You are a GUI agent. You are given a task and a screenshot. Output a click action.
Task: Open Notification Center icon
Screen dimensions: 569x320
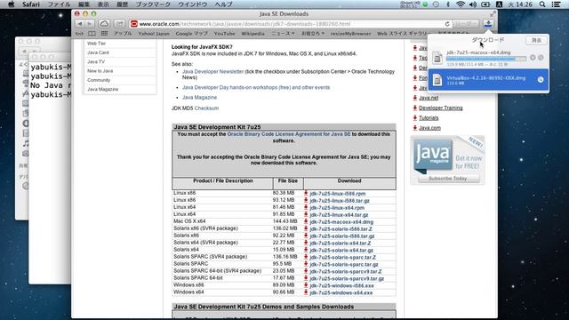pyautogui.click(x=556, y=4)
